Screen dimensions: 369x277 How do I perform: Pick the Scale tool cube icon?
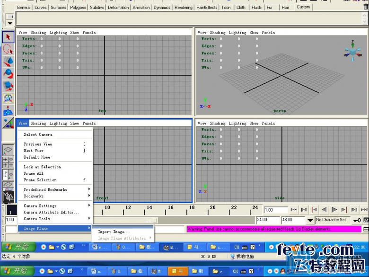tap(8, 86)
